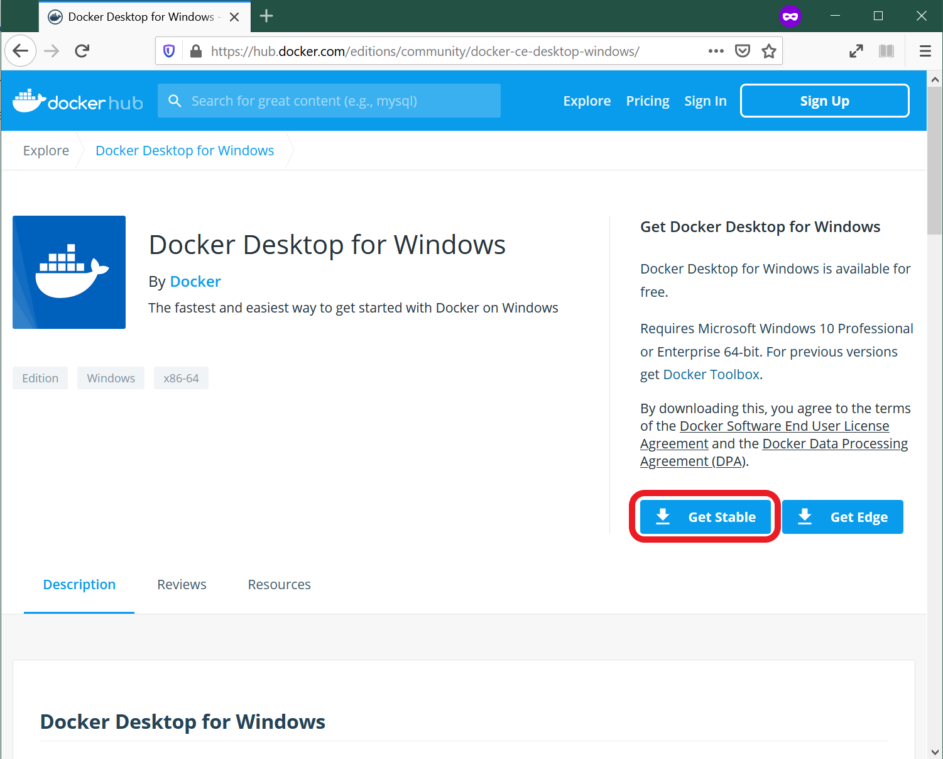Click the scrollbar up arrow
The width and height of the screenshot is (943, 759).
tap(935, 79)
